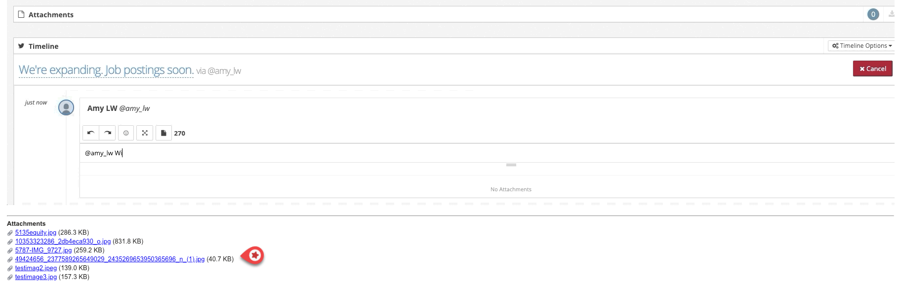Click the document attach icon in toolbar

[x=164, y=133]
